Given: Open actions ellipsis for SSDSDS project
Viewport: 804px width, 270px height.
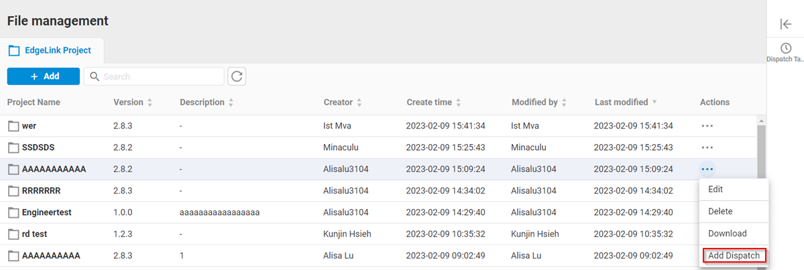Looking at the screenshot, I should 707,147.
